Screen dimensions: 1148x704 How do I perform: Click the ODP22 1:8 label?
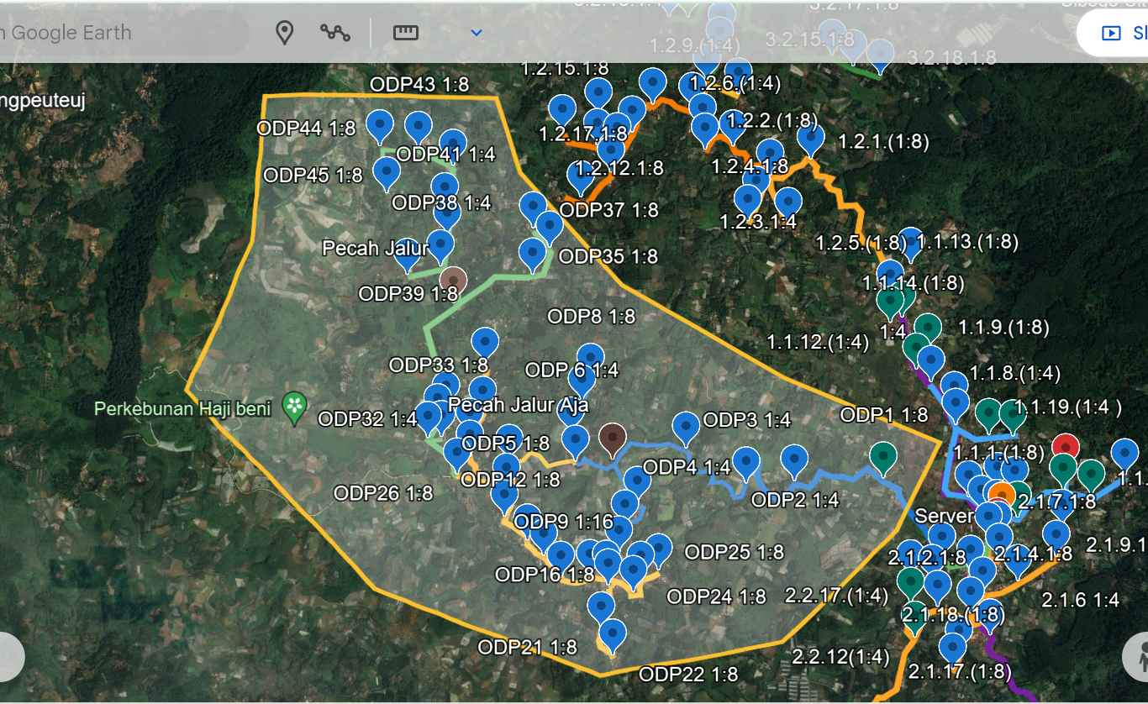(688, 674)
